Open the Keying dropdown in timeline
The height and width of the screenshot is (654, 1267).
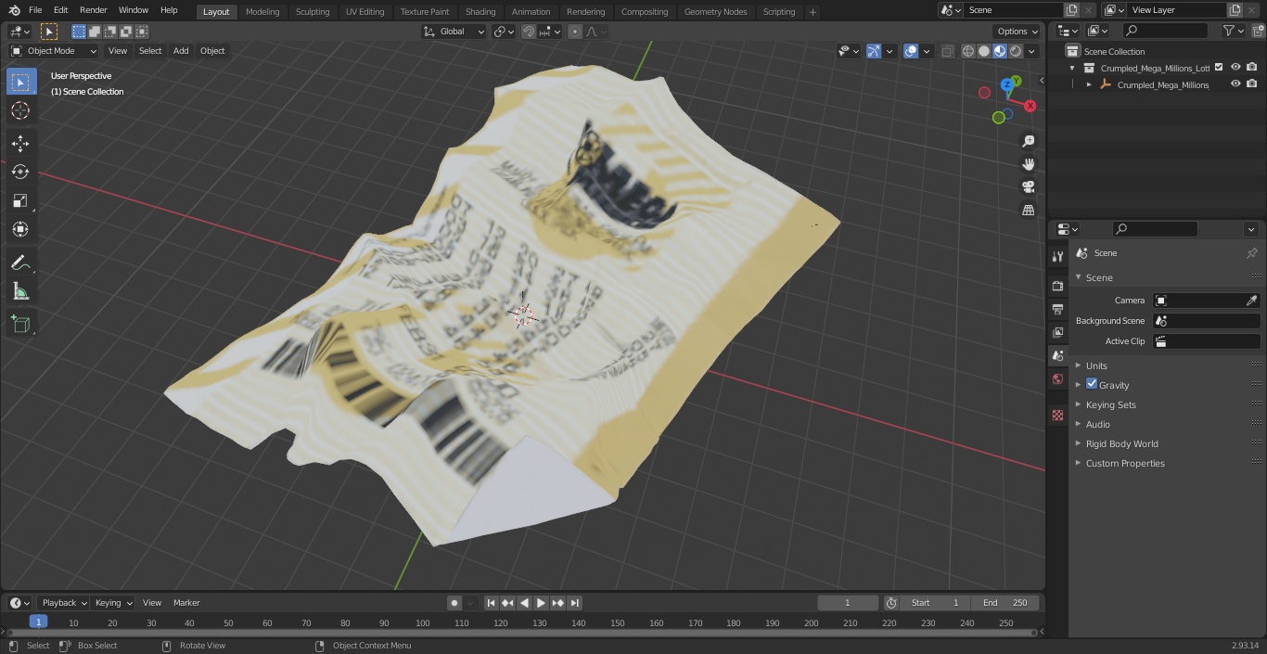pyautogui.click(x=113, y=603)
